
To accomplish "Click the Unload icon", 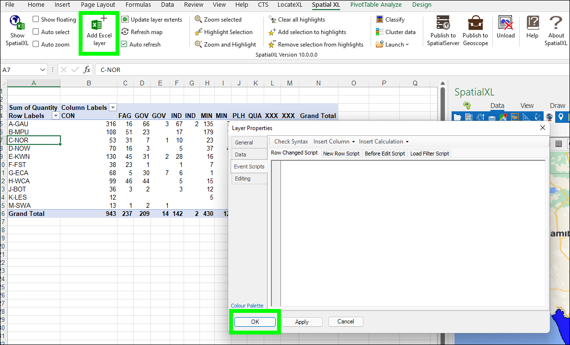I will pyautogui.click(x=505, y=24).
